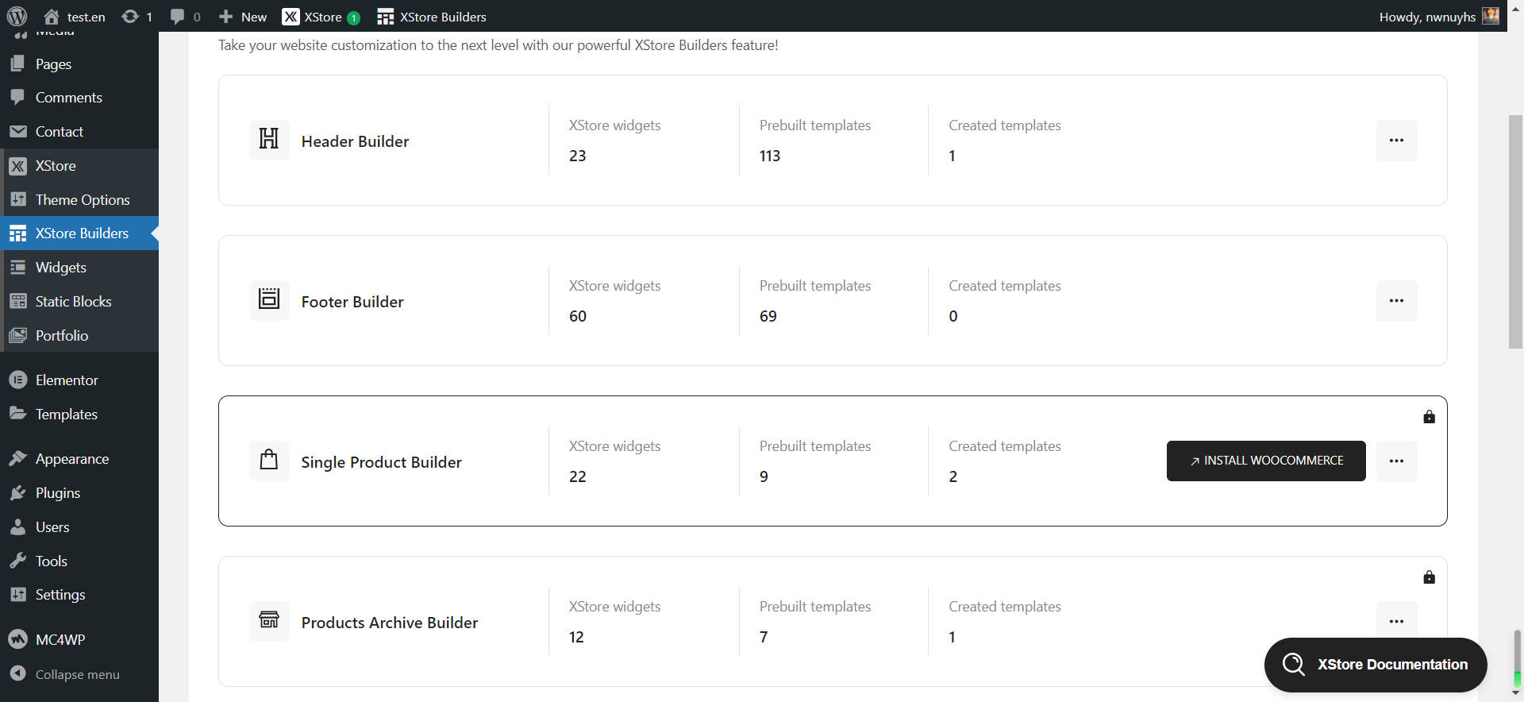The width and height of the screenshot is (1524, 702).
Task: Click the Footer Builder icon
Action: [269, 300]
